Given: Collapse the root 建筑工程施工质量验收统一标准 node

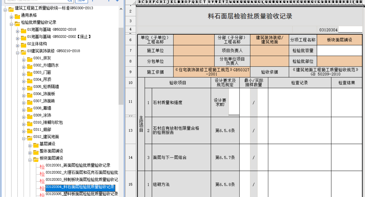Looking at the screenshot, I should pos(5,10).
